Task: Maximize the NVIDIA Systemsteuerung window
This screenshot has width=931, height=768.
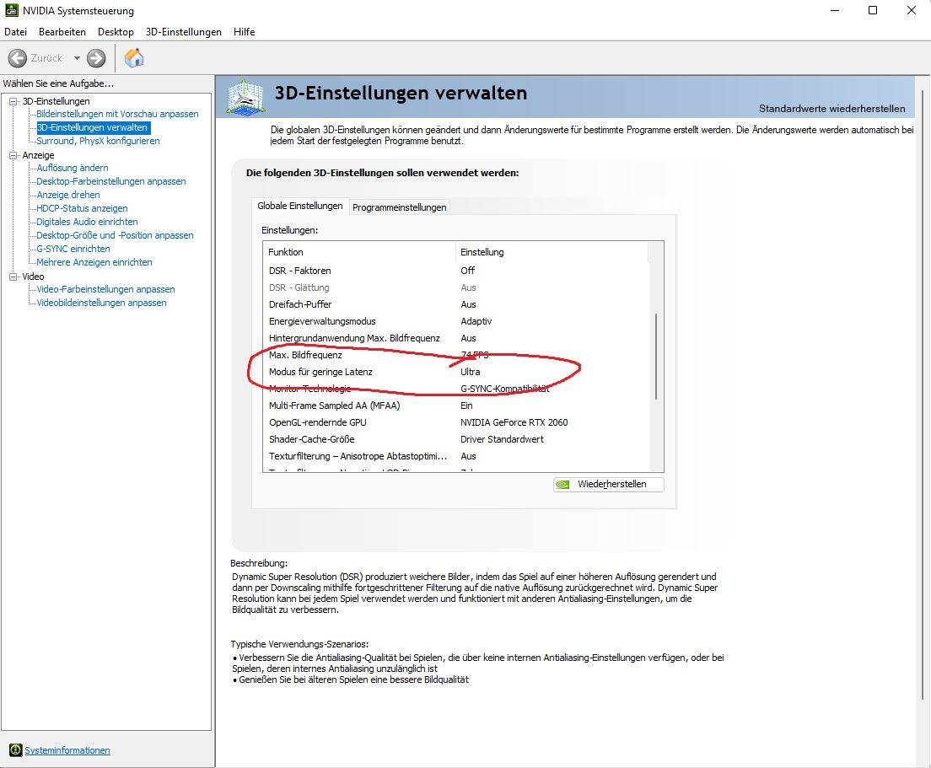Action: (873, 10)
